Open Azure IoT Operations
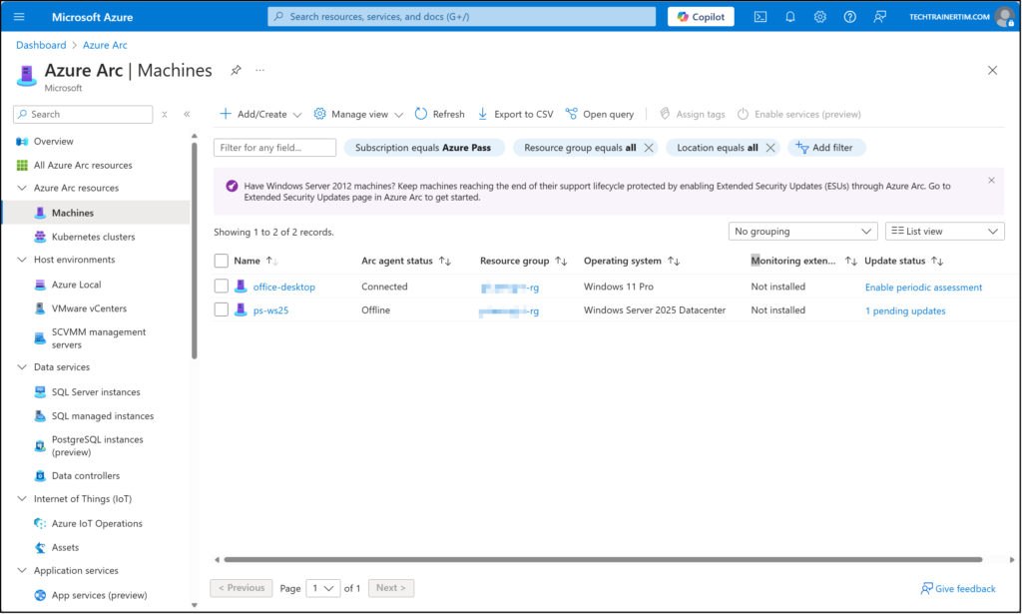 coord(97,523)
